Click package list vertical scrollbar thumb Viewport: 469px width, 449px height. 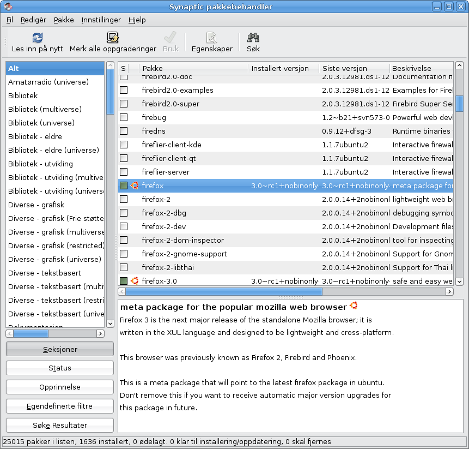click(x=459, y=104)
